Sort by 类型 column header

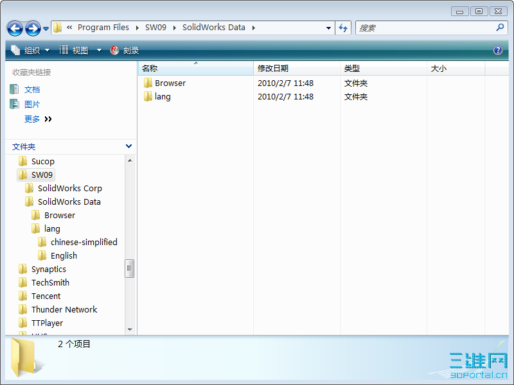(384, 69)
